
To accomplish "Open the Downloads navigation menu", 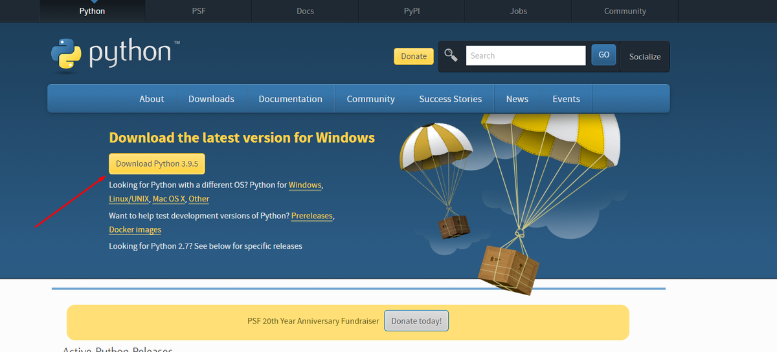I will (x=211, y=99).
